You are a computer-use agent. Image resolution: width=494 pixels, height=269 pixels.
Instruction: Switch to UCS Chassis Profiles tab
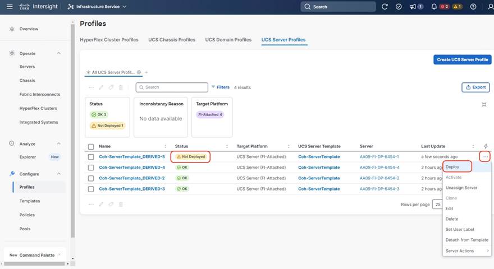pyautogui.click(x=172, y=40)
